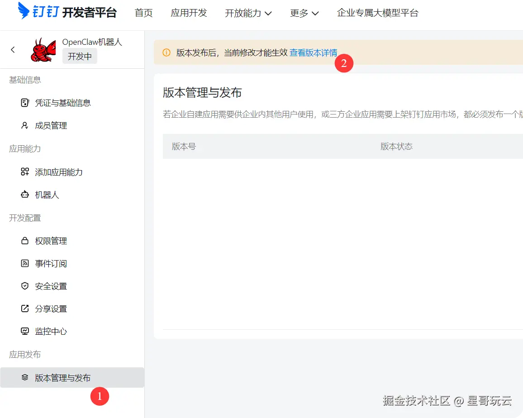Select 监控中心 in sidebar
The height and width of the screenshot is (418, 523).
(51, 331)
